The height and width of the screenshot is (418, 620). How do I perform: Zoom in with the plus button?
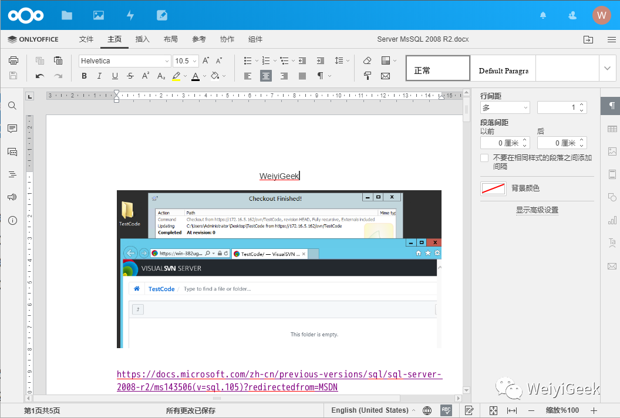click(x=594, y=410)
